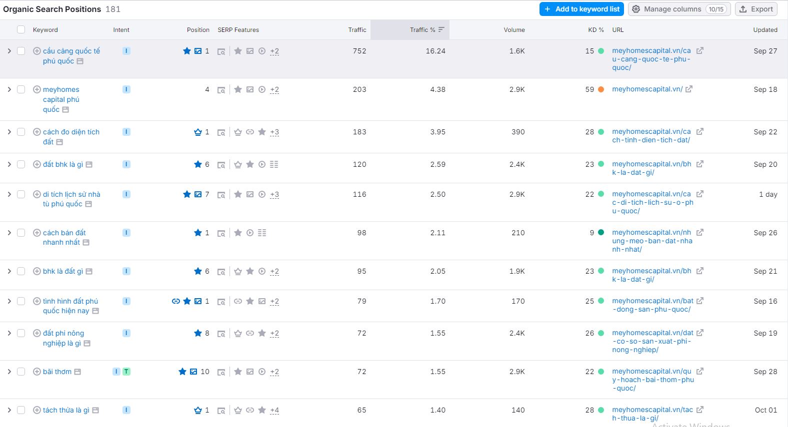Add cầu cảng quốc tế phú quốc via plus icon
This screenshot has height=427, width=788.
coord(37,51)
